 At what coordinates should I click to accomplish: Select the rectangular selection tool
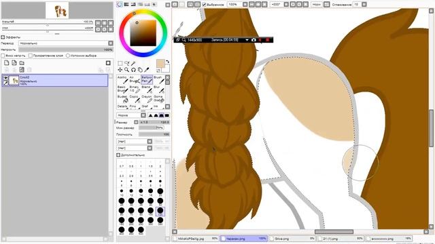pos(120,63)
